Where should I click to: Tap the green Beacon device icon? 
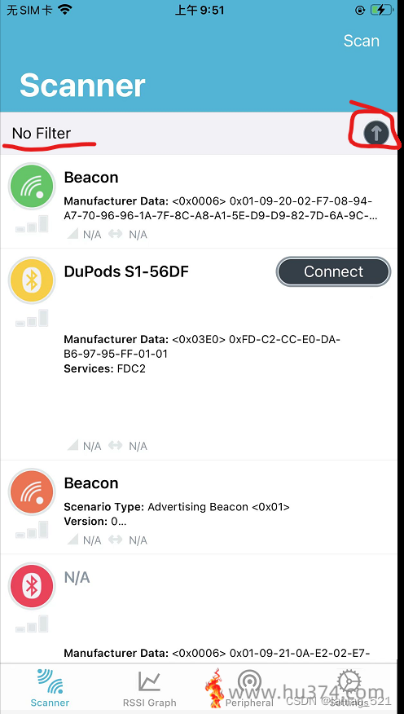pyautogui.click(x=32, y=186)
